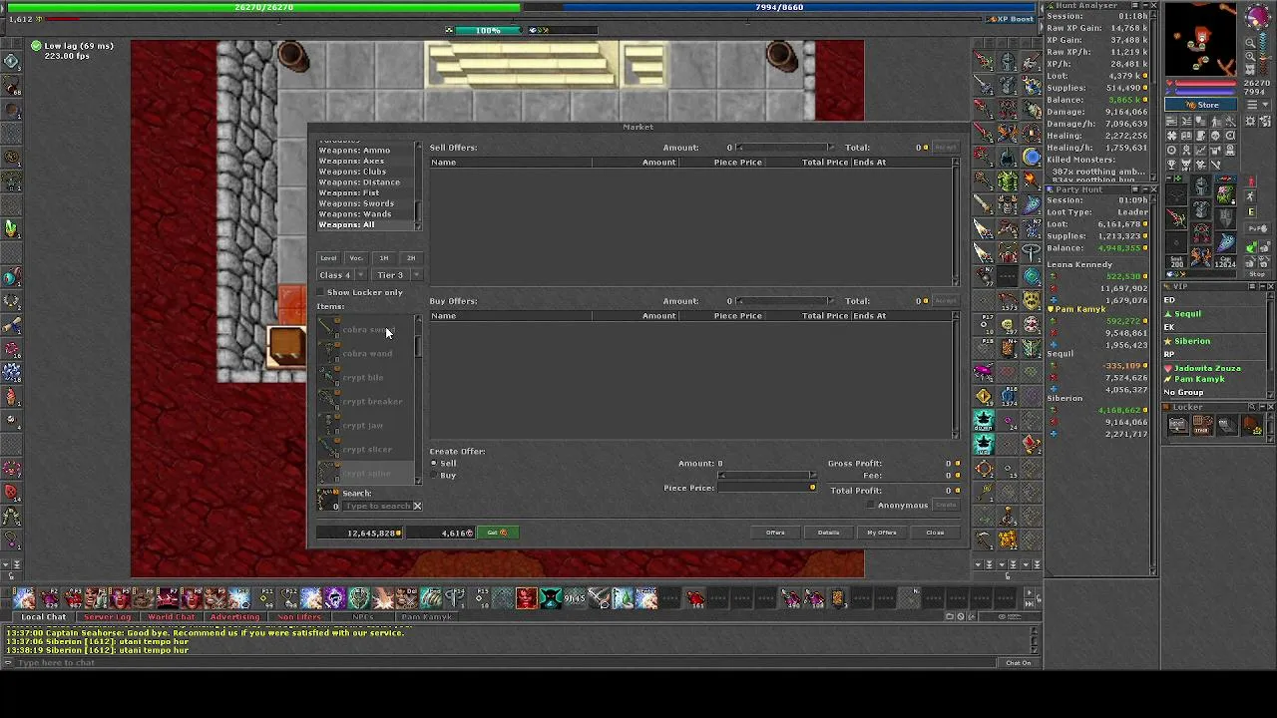Click the helmet equipment slot
Screen dimensions: 1277x718
point(1201,187)
